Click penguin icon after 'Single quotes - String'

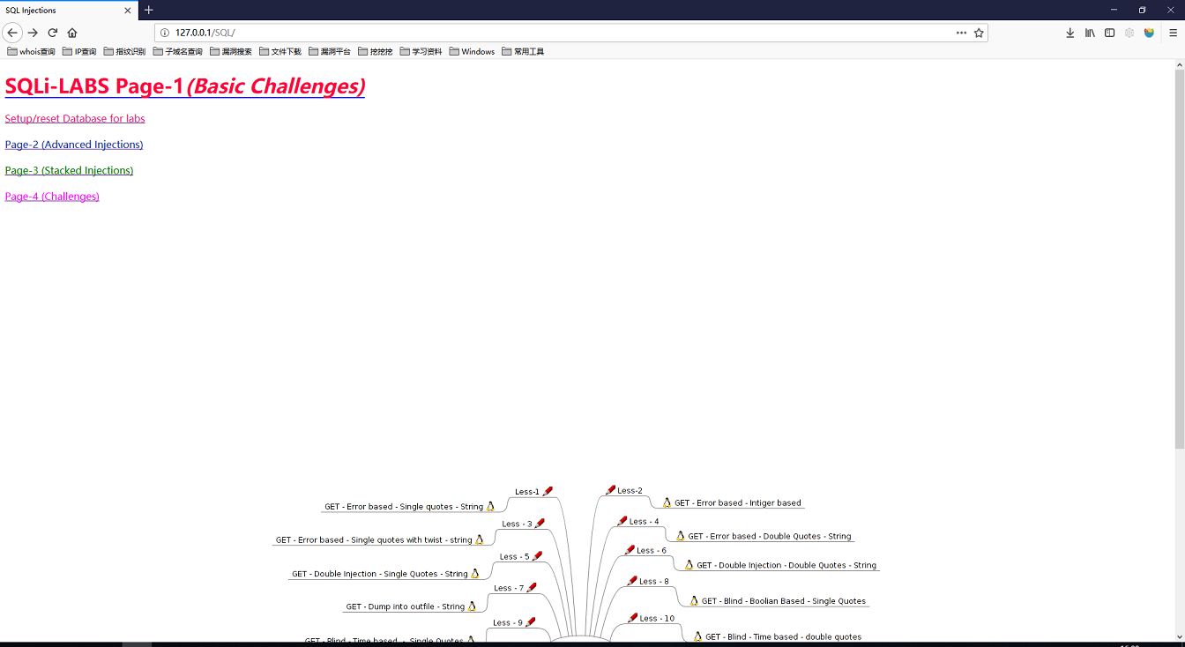(x=490, y=506)
